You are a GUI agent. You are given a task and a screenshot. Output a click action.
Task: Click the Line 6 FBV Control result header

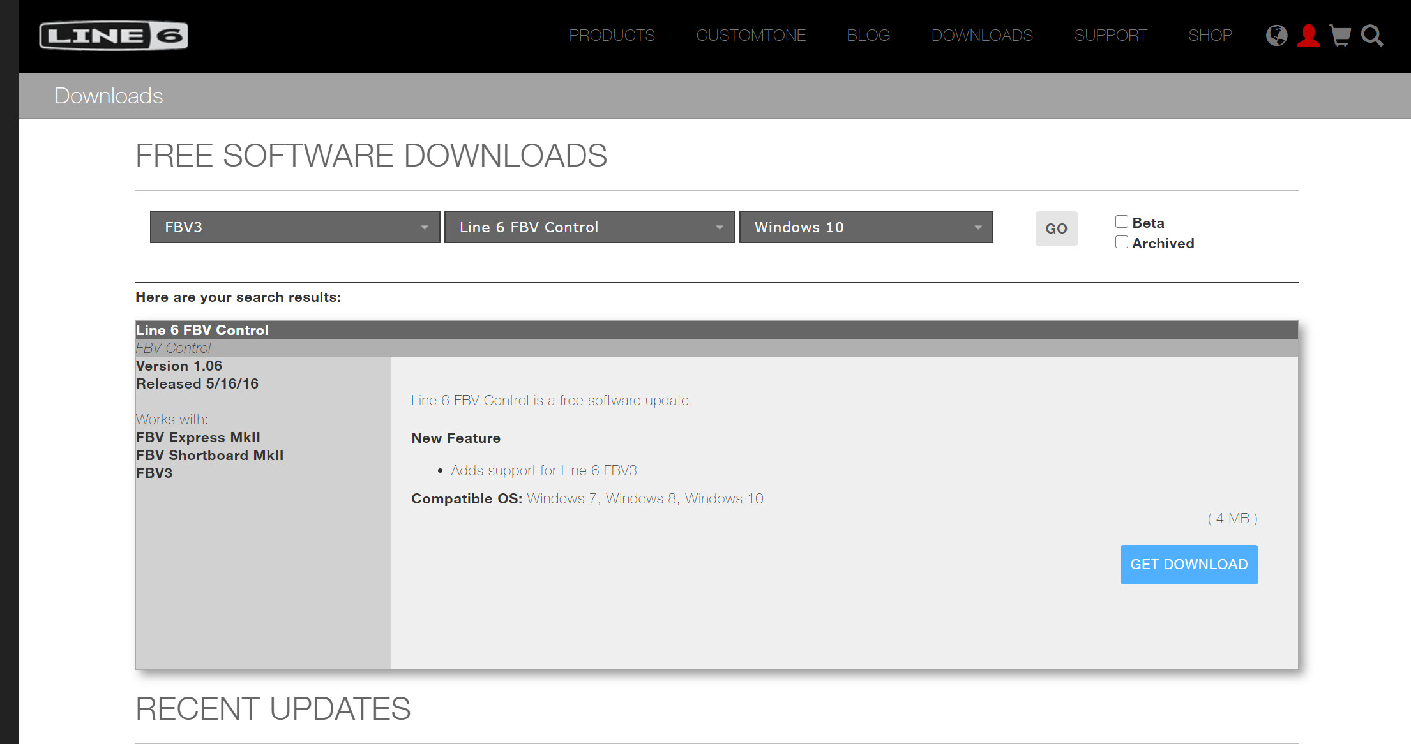[x=202, y=331]
